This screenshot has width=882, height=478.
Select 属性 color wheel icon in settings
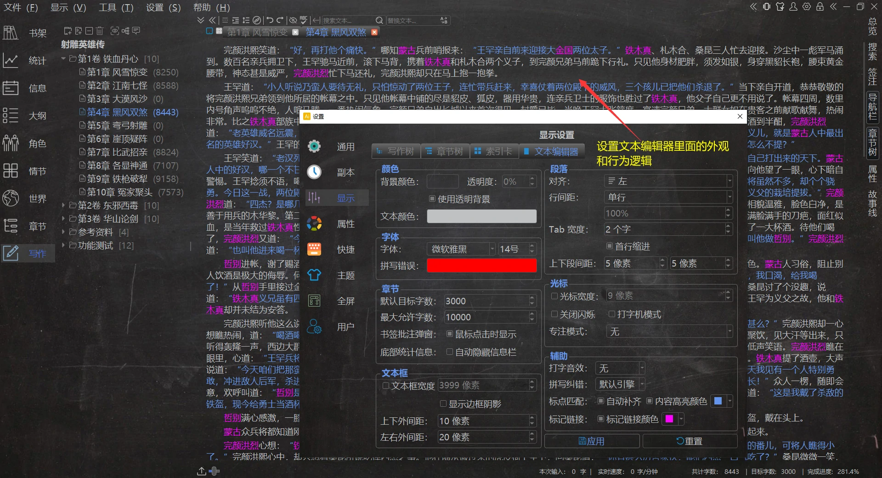coord(314,223)
